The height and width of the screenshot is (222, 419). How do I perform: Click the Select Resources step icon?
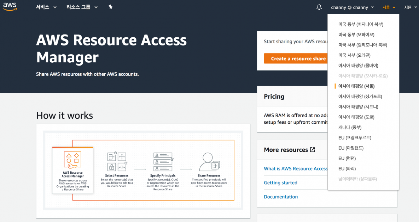pos(117,160)
